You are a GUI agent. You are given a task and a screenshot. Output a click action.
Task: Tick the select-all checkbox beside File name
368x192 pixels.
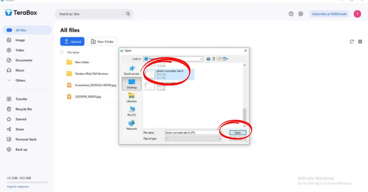click(62, 52)
